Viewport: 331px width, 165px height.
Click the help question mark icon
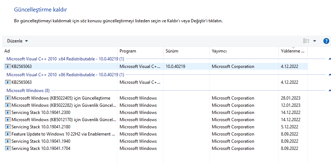point(326,41)
